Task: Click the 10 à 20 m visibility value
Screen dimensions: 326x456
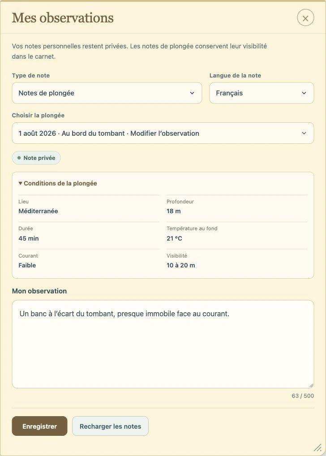Action: tap(180, 265)
